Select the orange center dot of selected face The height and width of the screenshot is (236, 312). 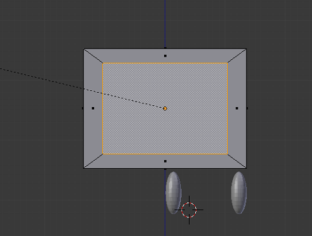[x=165, y=108]
